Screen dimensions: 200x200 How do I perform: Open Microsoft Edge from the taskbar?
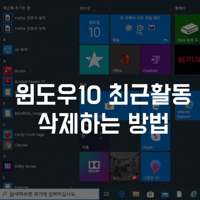click(x=122, y=194)
